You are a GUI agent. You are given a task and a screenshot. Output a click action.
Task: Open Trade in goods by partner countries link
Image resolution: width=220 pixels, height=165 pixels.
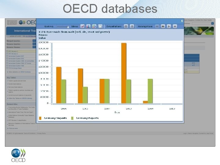pyautogui.click(x=20, y=91)
